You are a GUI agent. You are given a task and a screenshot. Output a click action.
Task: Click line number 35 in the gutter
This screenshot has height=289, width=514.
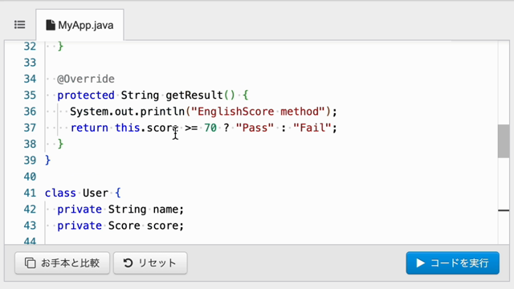point(30,95)
